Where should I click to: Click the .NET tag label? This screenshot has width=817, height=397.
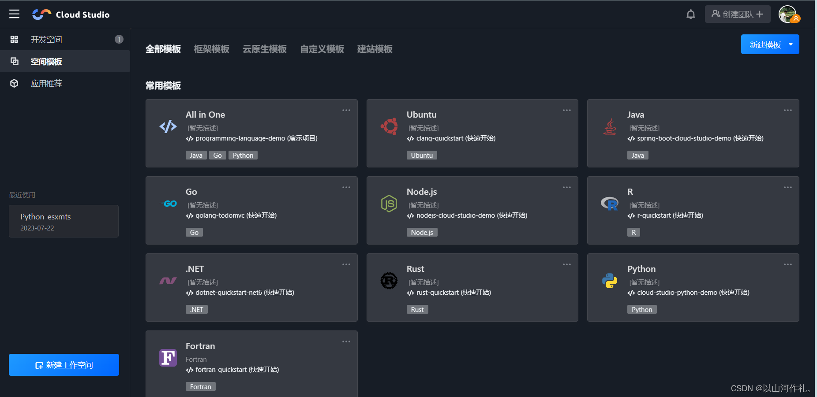click(197, 309)
